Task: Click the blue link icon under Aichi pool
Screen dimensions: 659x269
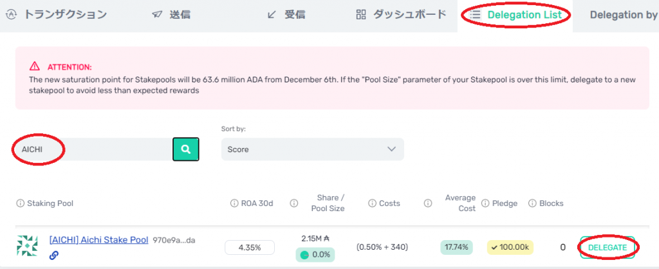Action: [54, 255]
